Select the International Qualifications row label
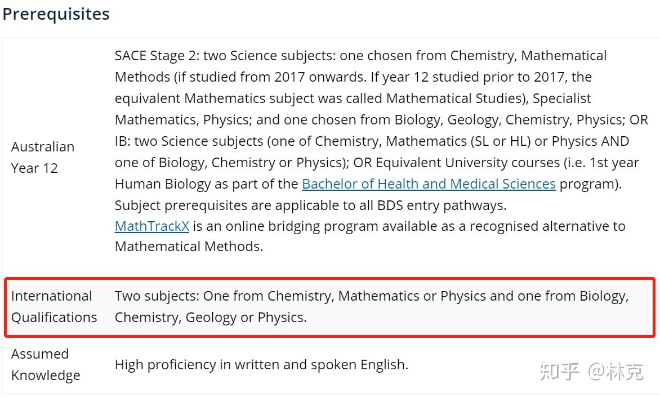The width and height of the screenshot is (660, 398). [x=54, y=307]
